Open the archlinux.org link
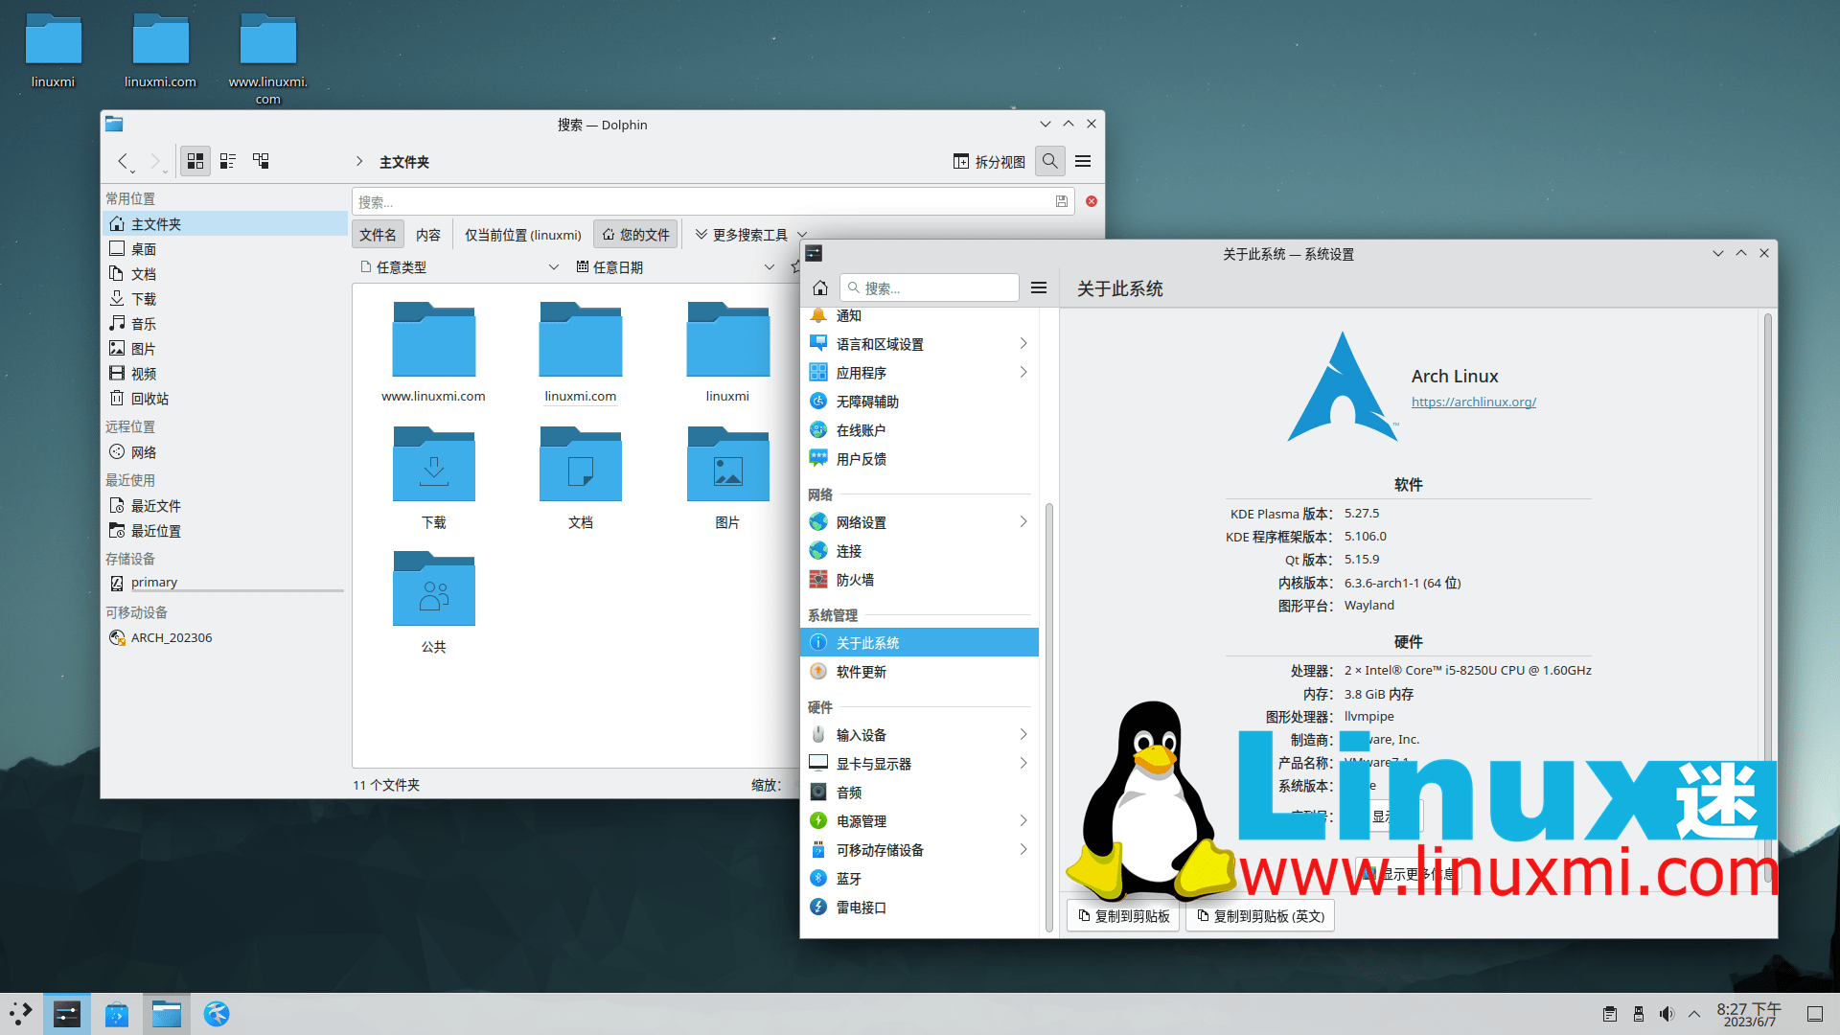Screen dimensions: 1840x1035 1473,402
